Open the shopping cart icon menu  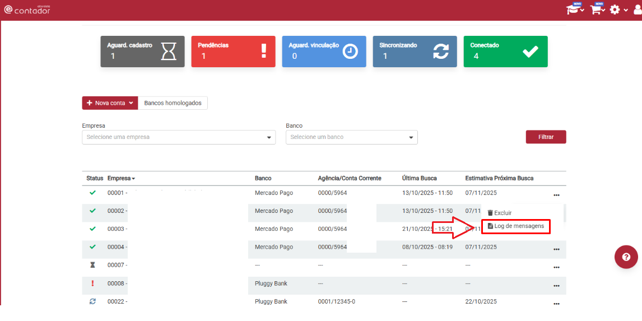click(x=596, y=10)
